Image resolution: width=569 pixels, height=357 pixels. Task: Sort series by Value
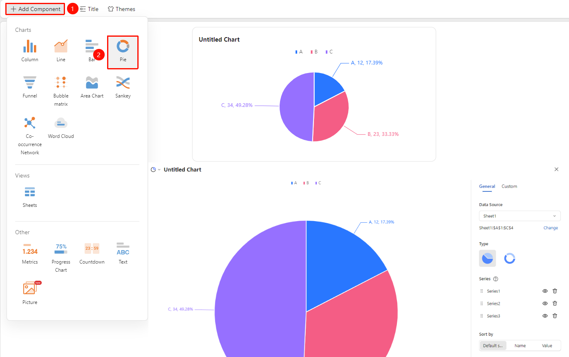(x=547, y=346)
